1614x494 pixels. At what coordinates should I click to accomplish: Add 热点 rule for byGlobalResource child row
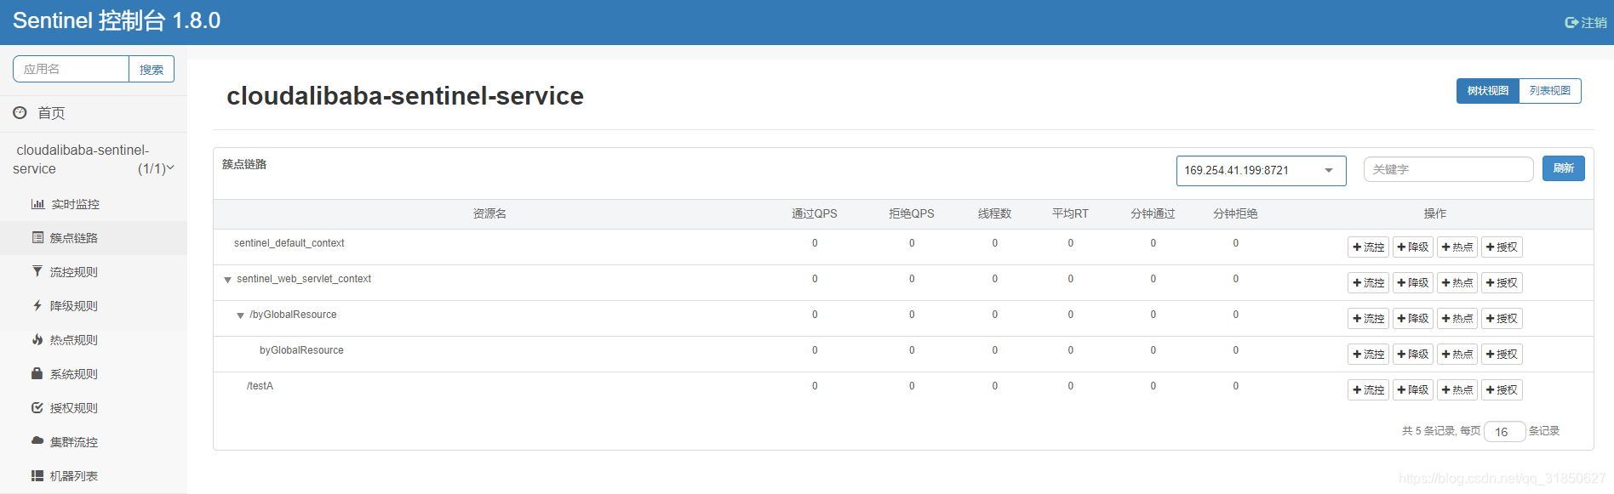point(1457,355)
